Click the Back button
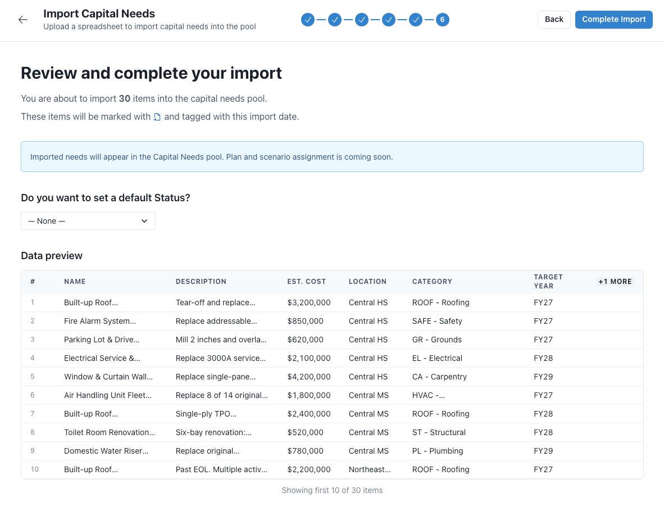This screenshot has width=664, height=511. coord(554,20)
